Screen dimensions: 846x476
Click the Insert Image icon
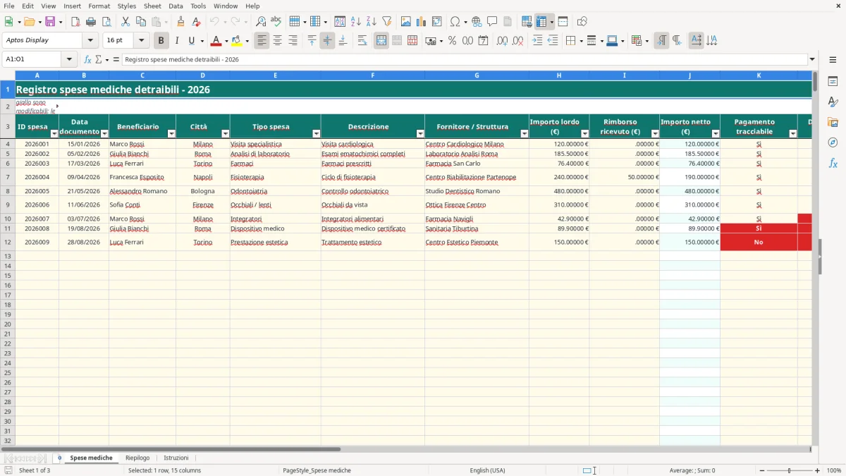coord(406,22)
